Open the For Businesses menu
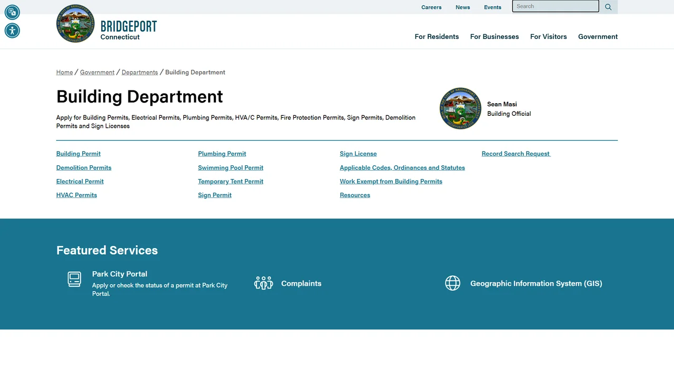The image size is (674, 379). tap(494, 36)
